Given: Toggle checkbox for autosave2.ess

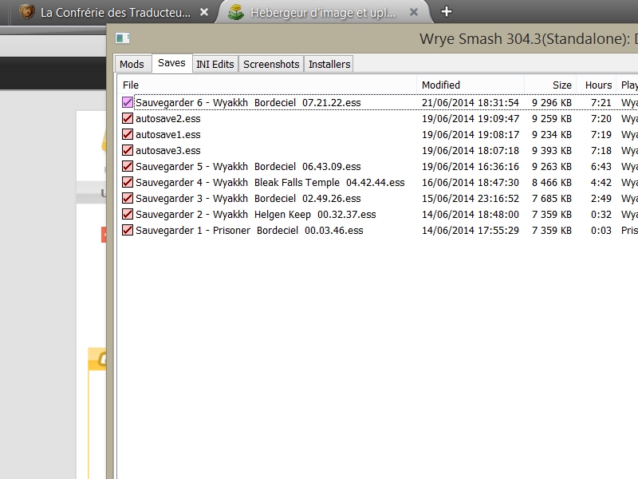Looking at the screenshot, I should (128, 118).
